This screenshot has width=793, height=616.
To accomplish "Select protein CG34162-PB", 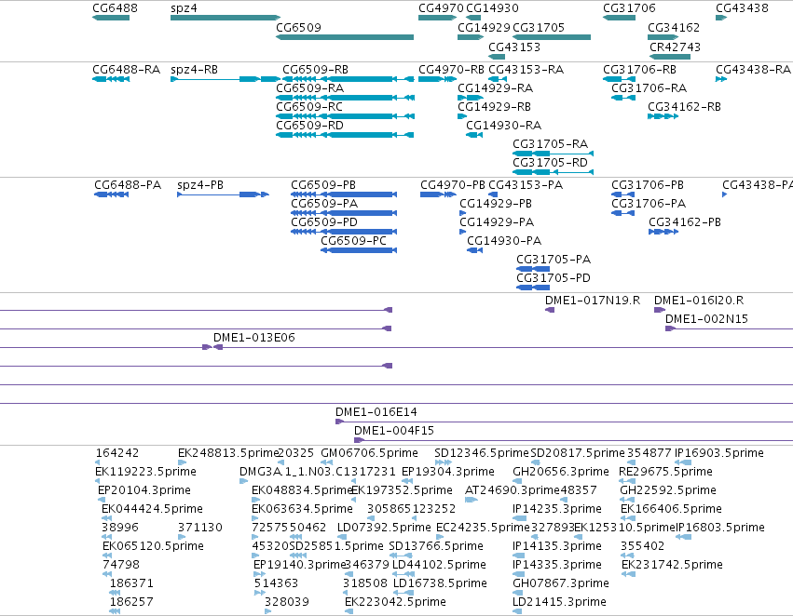I will point(663,232).
